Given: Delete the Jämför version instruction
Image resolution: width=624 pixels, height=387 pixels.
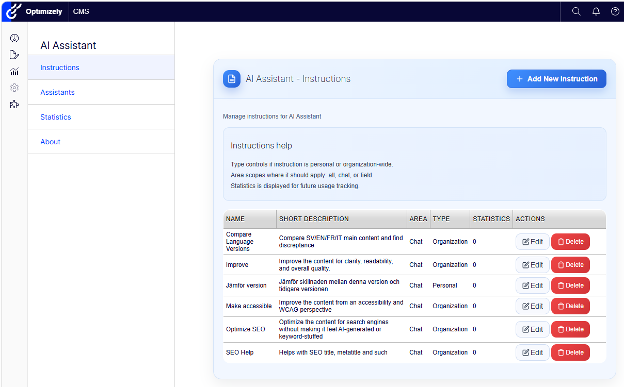Looking at the screenshot, I should pos(570,285).
